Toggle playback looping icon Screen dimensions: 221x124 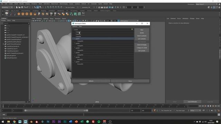203,111
